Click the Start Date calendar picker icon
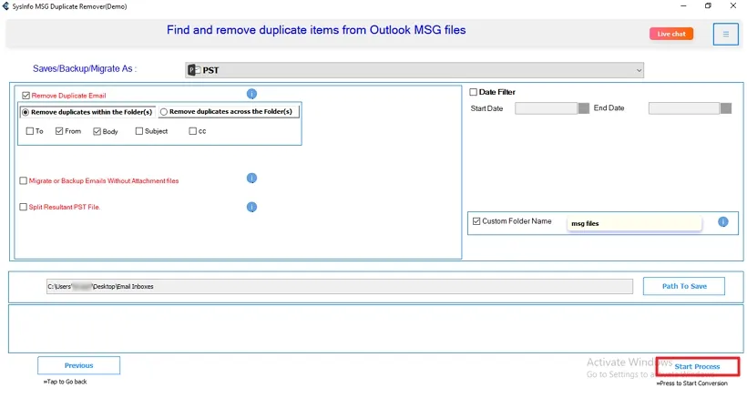This screenshot has height=398, width=747. (584, 108)
